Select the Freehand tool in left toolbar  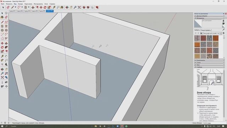tap(6, 22)
